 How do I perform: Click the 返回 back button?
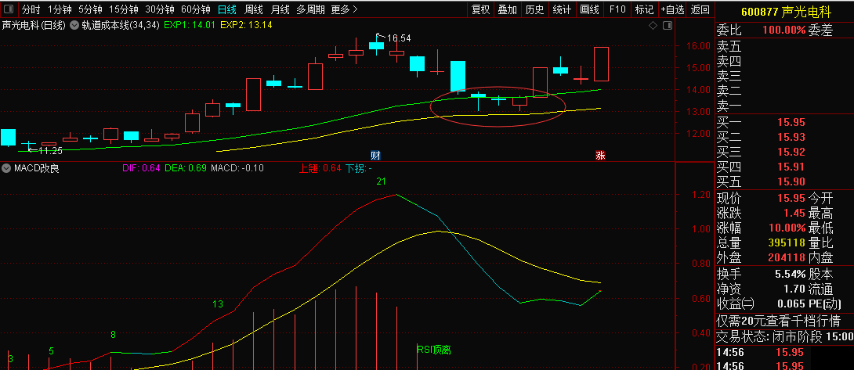tap(700, 9)
